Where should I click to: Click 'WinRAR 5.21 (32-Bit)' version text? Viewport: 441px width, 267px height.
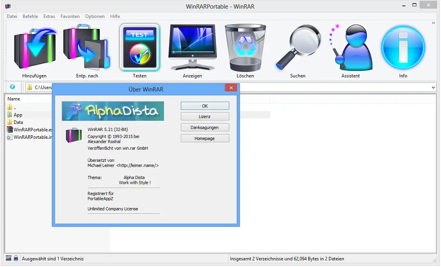(x=108, y=129)
